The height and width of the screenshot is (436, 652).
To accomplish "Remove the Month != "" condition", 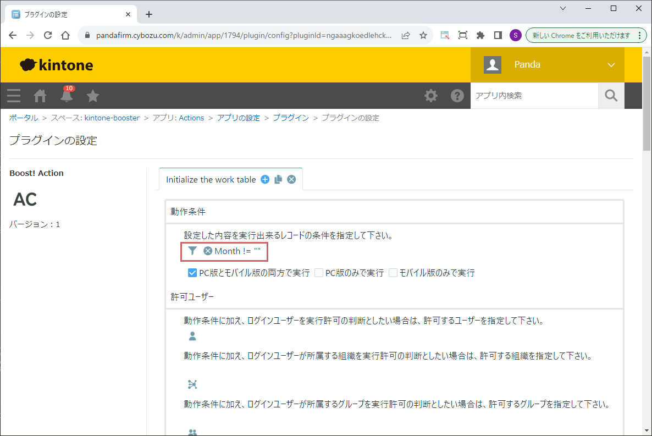I will (x=208, y=251).
